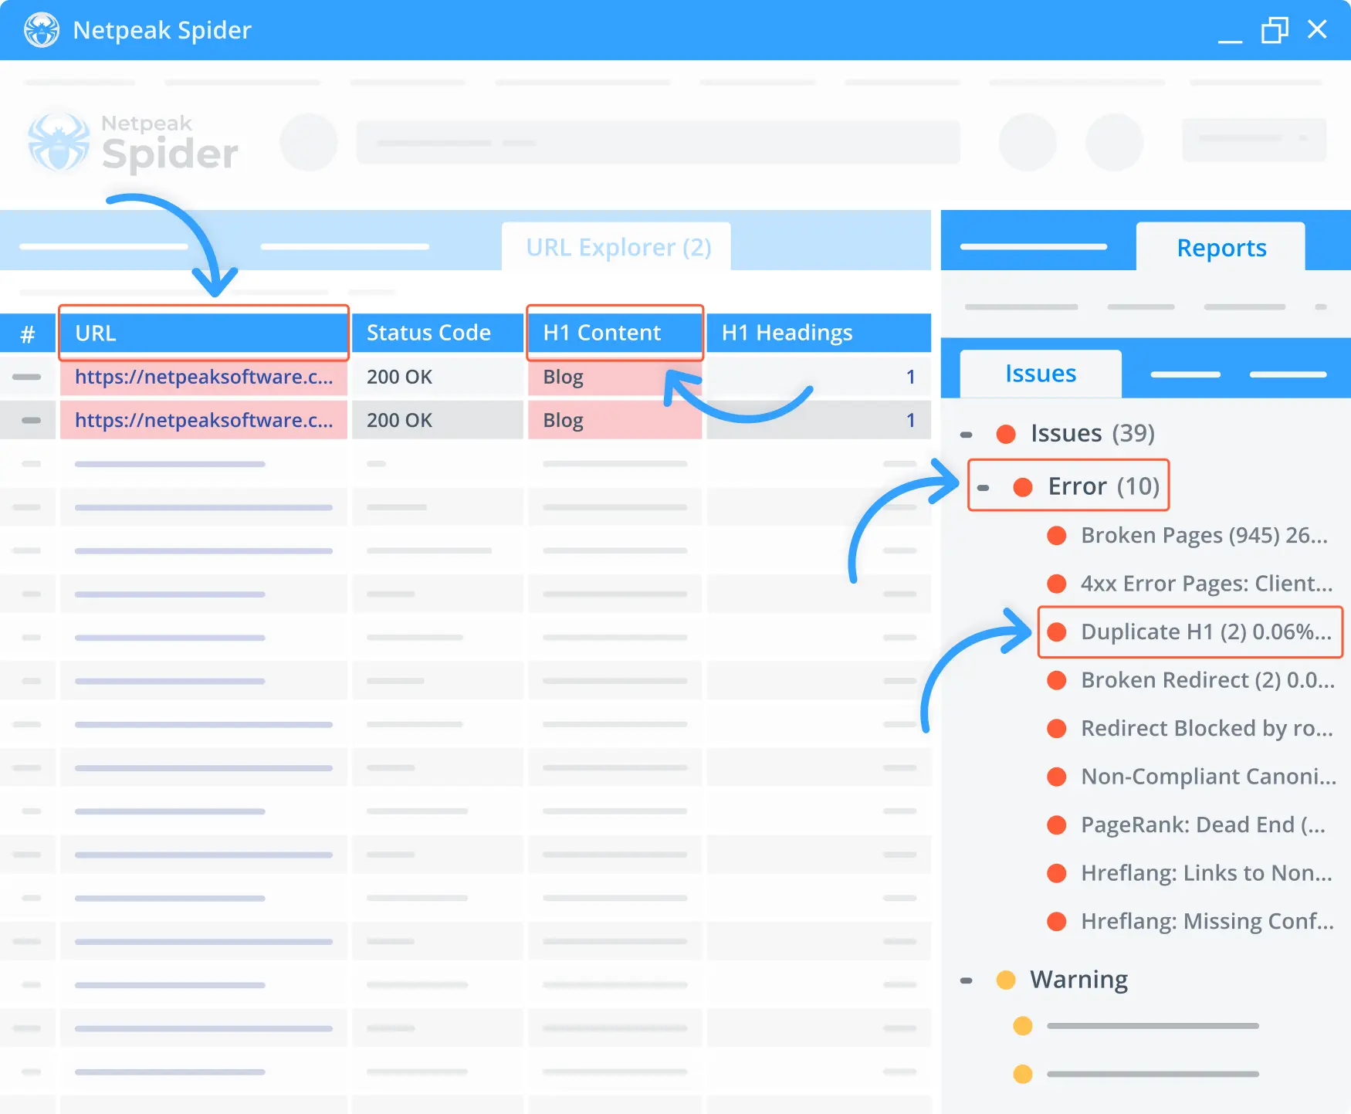The width and height of the screenshot is (1351, 1114).
Task: Click the second row Blog H1 cell
Action: point(615,420)
